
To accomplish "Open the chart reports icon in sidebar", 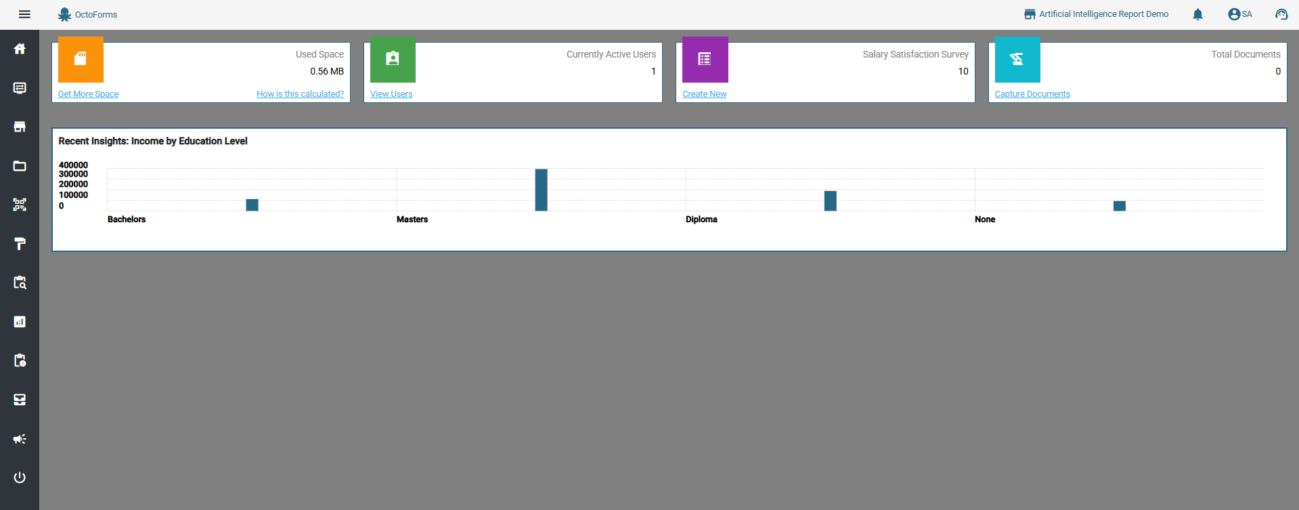I will [x=20, y=322].
